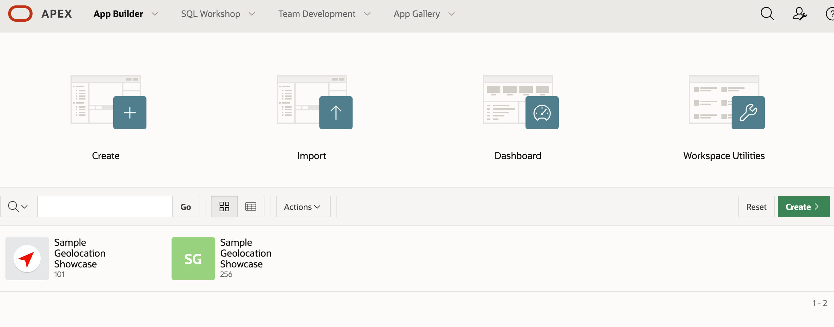
Task: Open the Team Development menu
Action: (317, 14)
